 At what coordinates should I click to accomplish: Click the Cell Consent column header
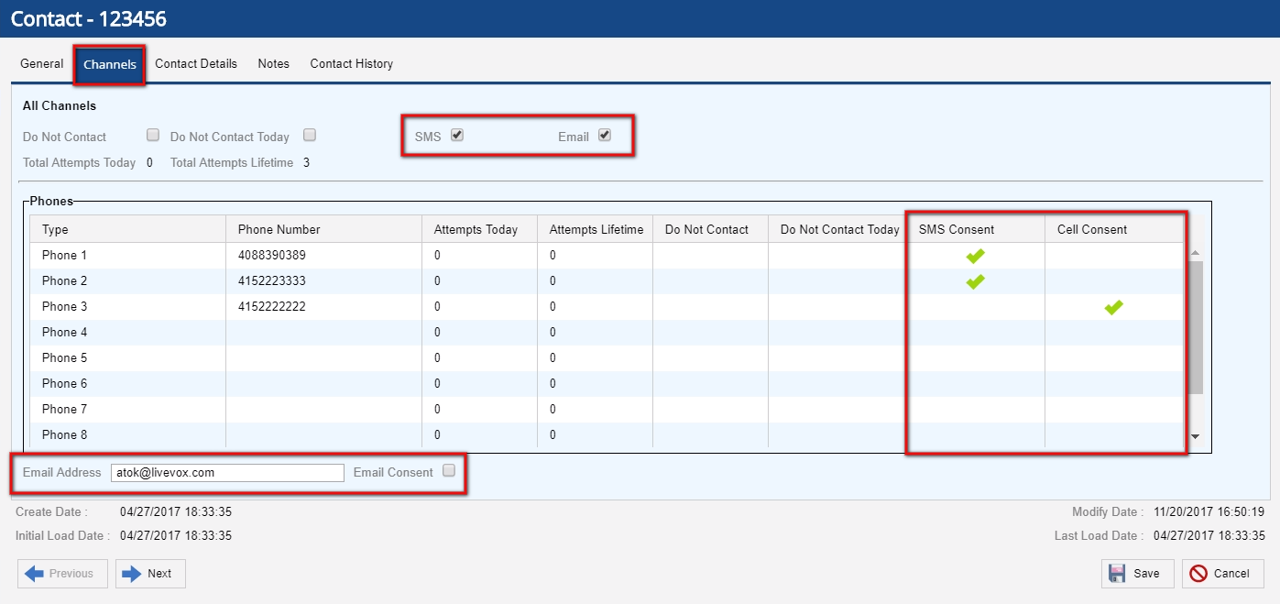click(x=1114, y=229)
